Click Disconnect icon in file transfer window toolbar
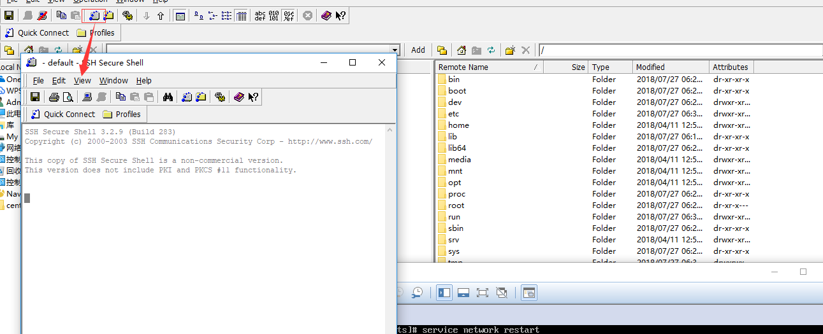 pos(42,15)
